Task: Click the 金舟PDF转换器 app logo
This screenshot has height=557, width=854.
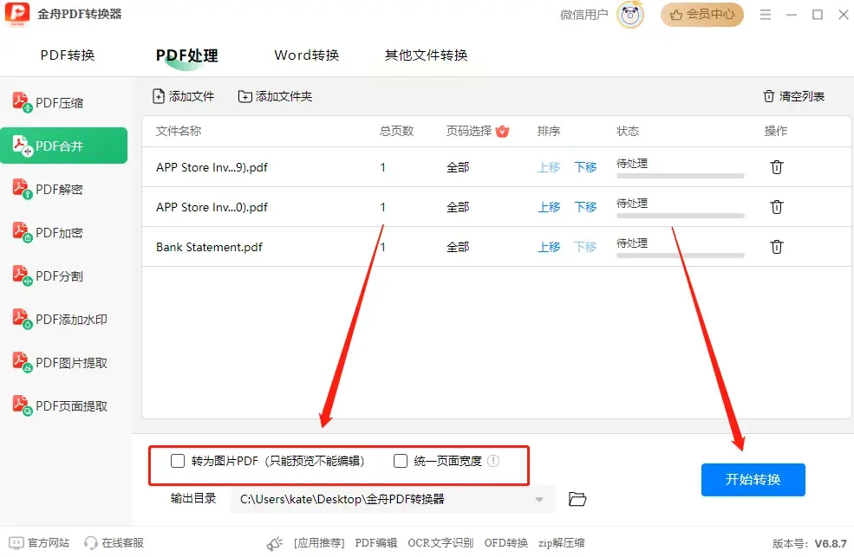Action: [x=16, y=14]
